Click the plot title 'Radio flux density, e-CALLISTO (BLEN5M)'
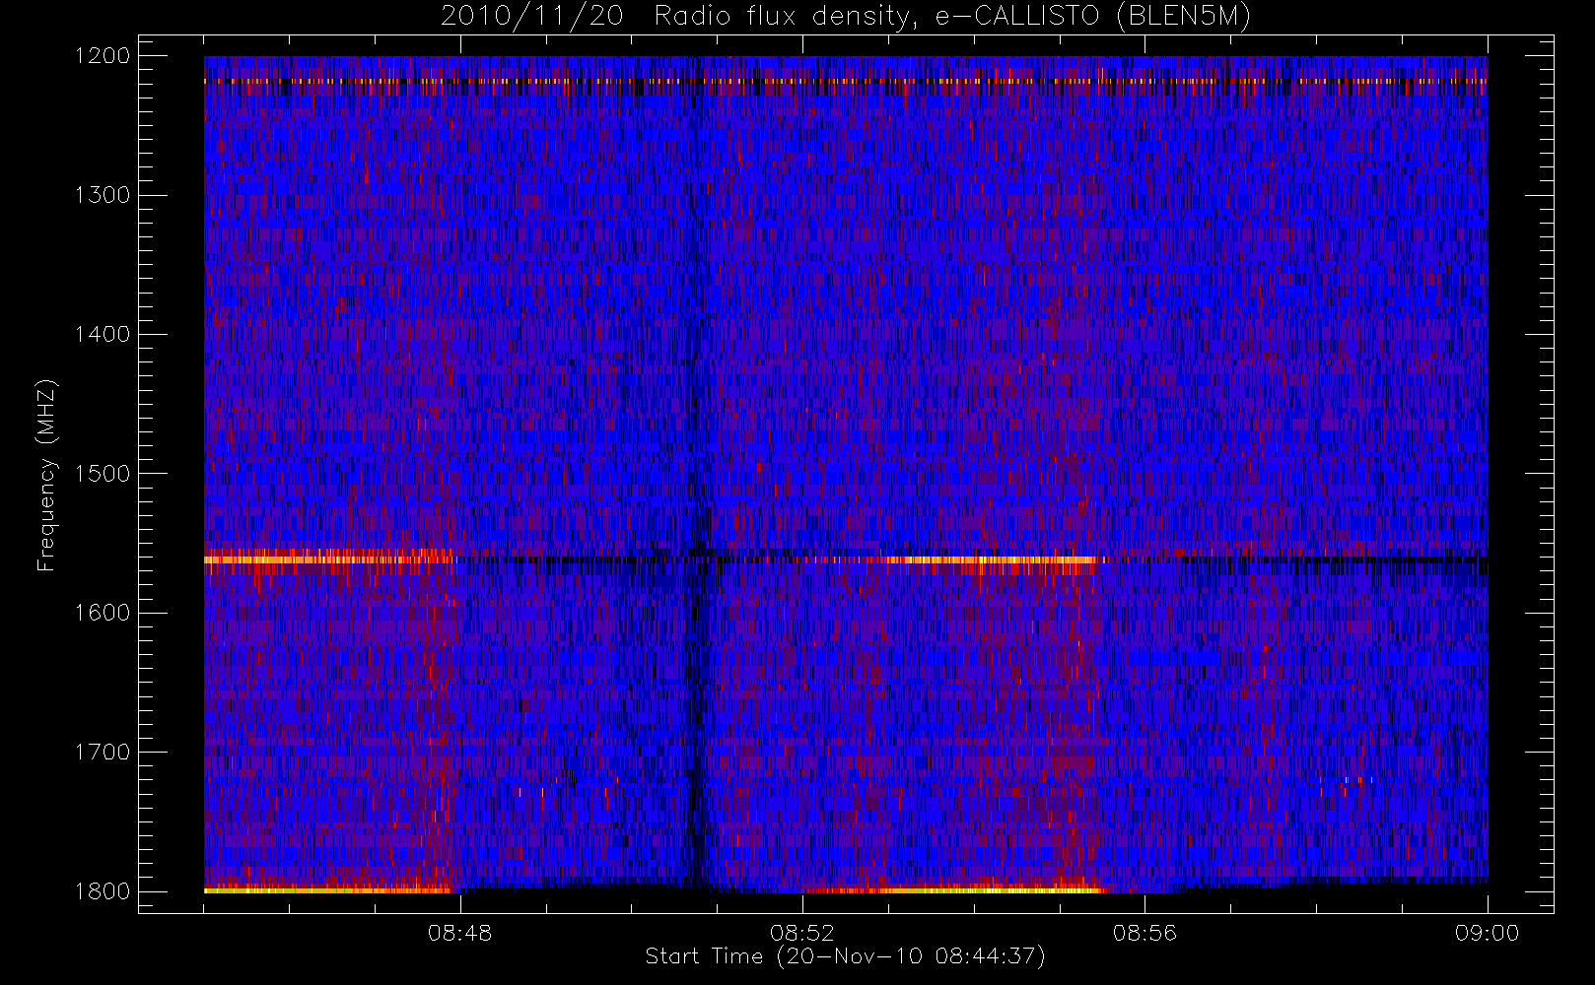 [952, 17]
